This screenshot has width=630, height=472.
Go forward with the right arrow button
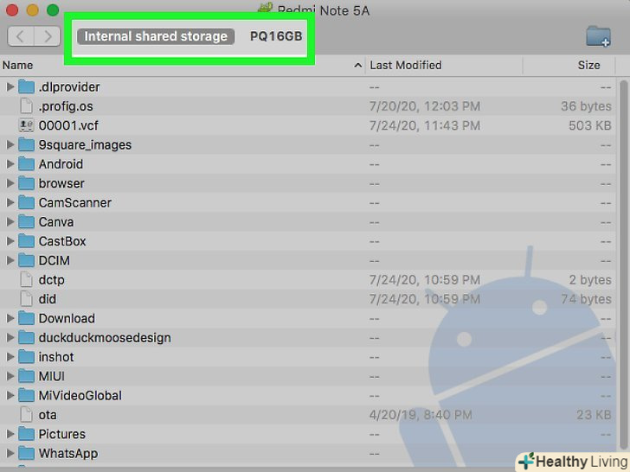pos(48,36)
